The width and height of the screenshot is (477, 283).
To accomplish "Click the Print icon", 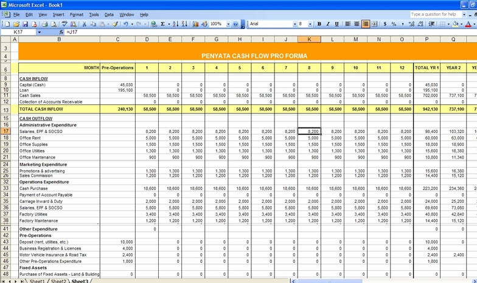I will click(44, 24).
